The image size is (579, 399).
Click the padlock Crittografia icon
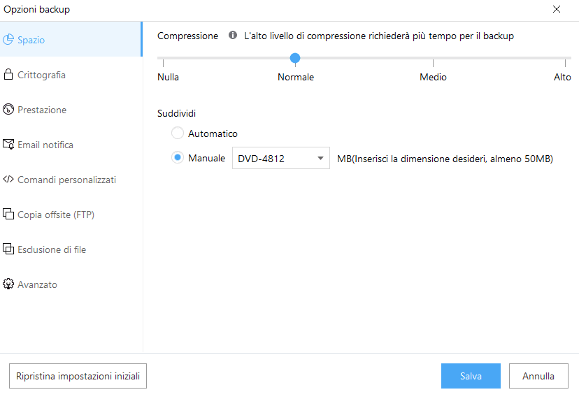[8, 75]
